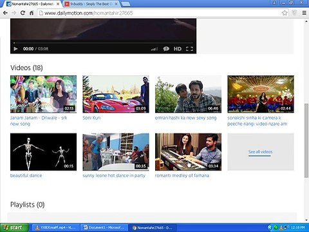Open the Soni Kuri red car thumbnail

point(116,94)
